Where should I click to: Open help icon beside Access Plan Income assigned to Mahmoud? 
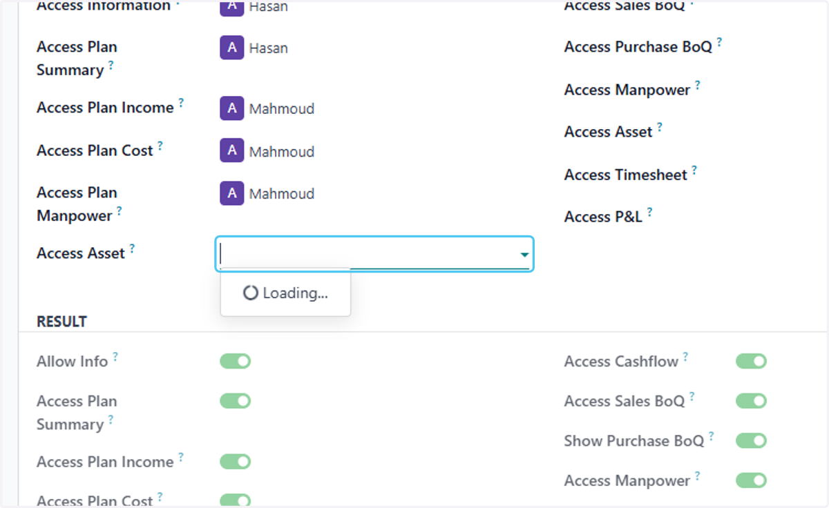[x=181, y=103]
